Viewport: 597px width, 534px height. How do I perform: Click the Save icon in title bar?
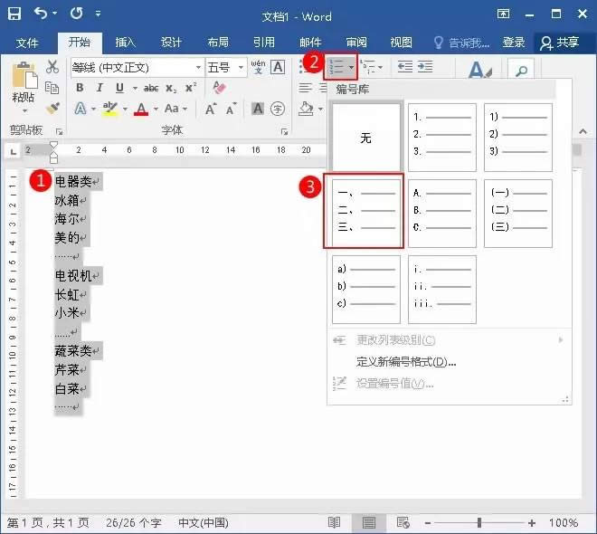point(14,15)
